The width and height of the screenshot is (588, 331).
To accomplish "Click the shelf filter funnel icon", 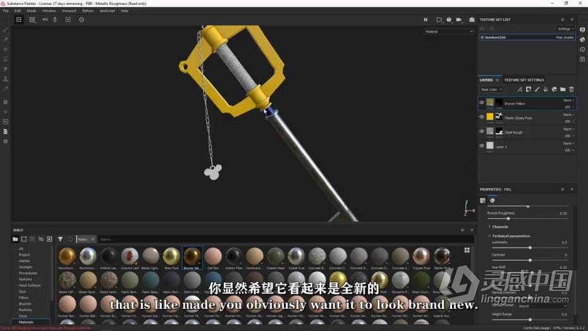I will click(x=60, y=239).
